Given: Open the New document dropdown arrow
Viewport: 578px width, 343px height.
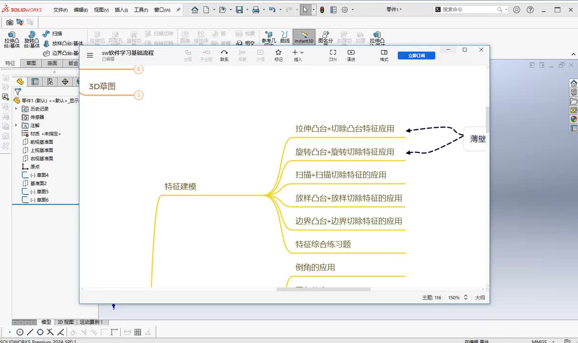Looking at the screenshot, I should pyautogui.click(x=215, y=10).
